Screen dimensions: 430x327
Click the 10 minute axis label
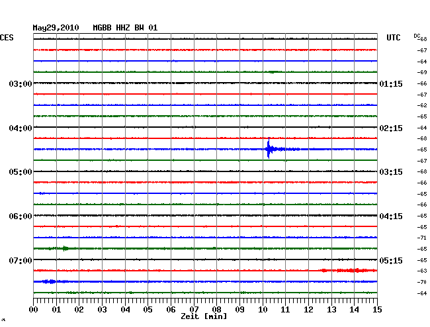click(263, 310)
